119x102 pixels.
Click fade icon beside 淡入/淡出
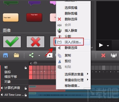click(x=59, y=42)
